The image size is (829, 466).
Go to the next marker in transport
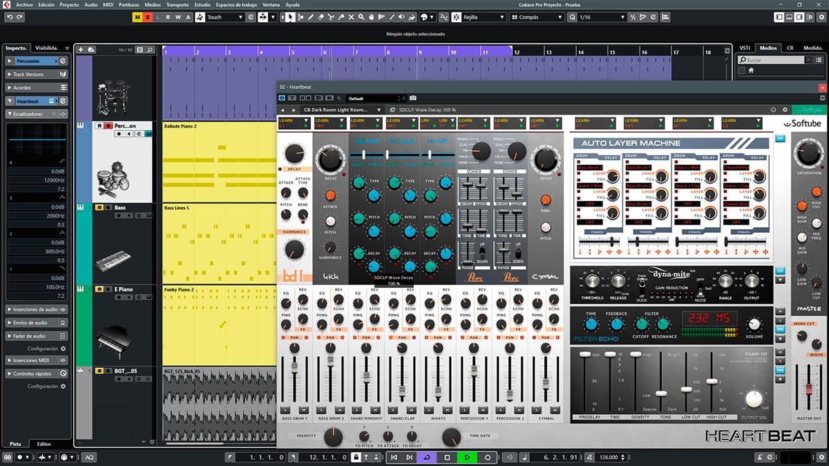[x=411, y=457]
